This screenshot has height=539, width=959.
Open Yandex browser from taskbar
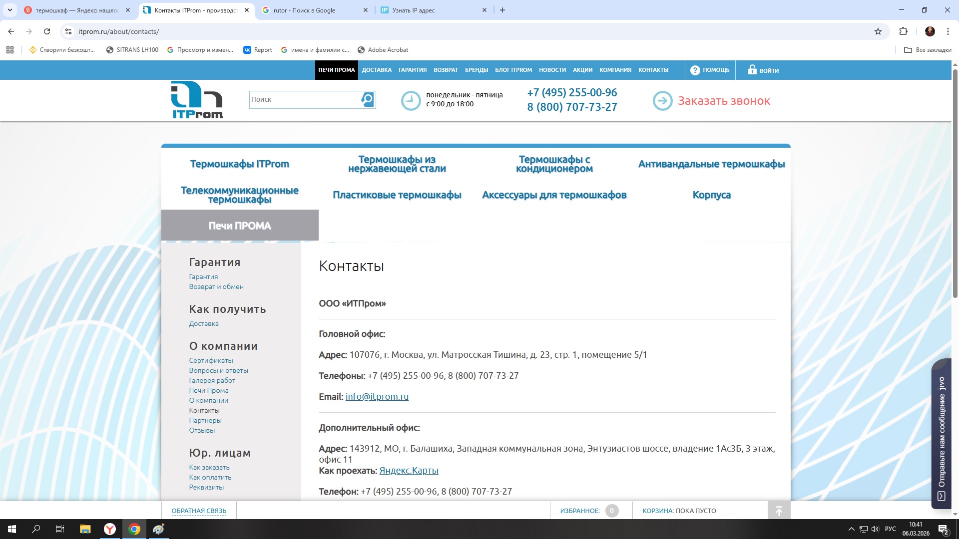pyautogui.click(x=110, y=529)
